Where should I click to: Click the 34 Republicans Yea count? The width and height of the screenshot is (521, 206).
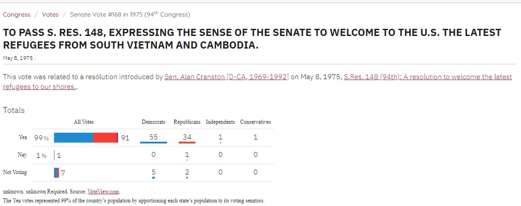[187, 137]
